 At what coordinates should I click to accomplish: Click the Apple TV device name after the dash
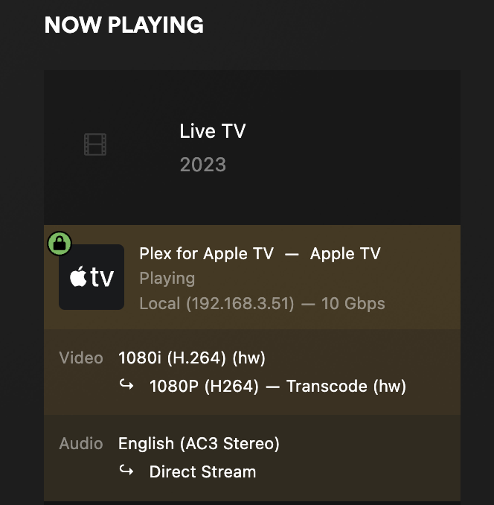345,253
